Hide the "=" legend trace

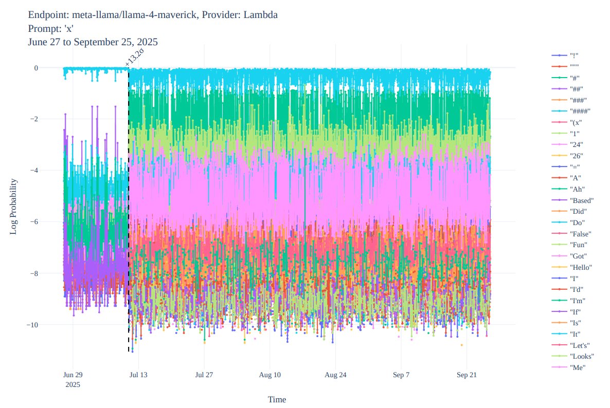[566, 166]
